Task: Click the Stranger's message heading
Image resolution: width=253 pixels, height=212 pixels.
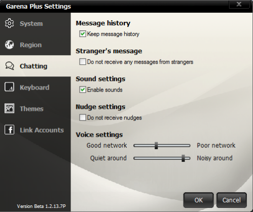Action: [x=109, y=51]
